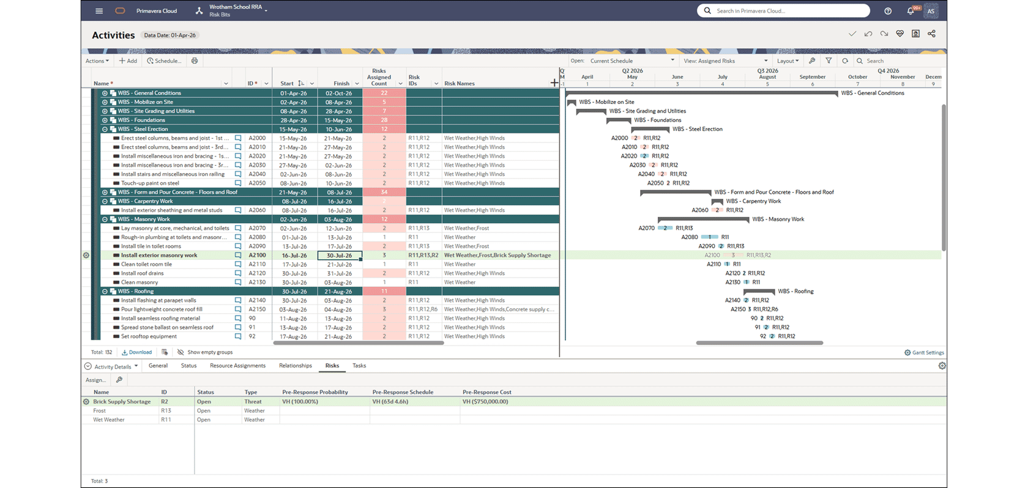Switch to the Relationships tab
This screenshot has height=488, width=1028.
click(x=296, y=366)
